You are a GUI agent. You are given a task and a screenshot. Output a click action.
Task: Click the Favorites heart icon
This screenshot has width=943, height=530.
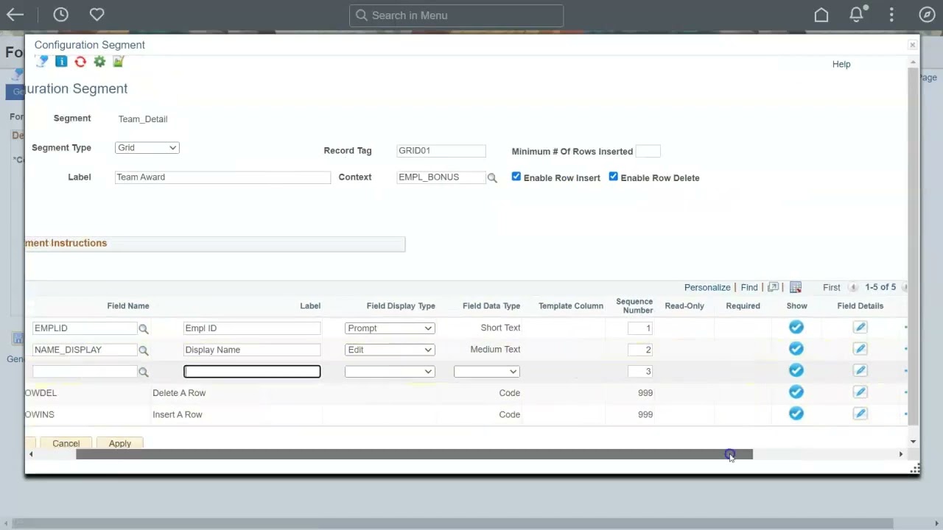point(97,15)
